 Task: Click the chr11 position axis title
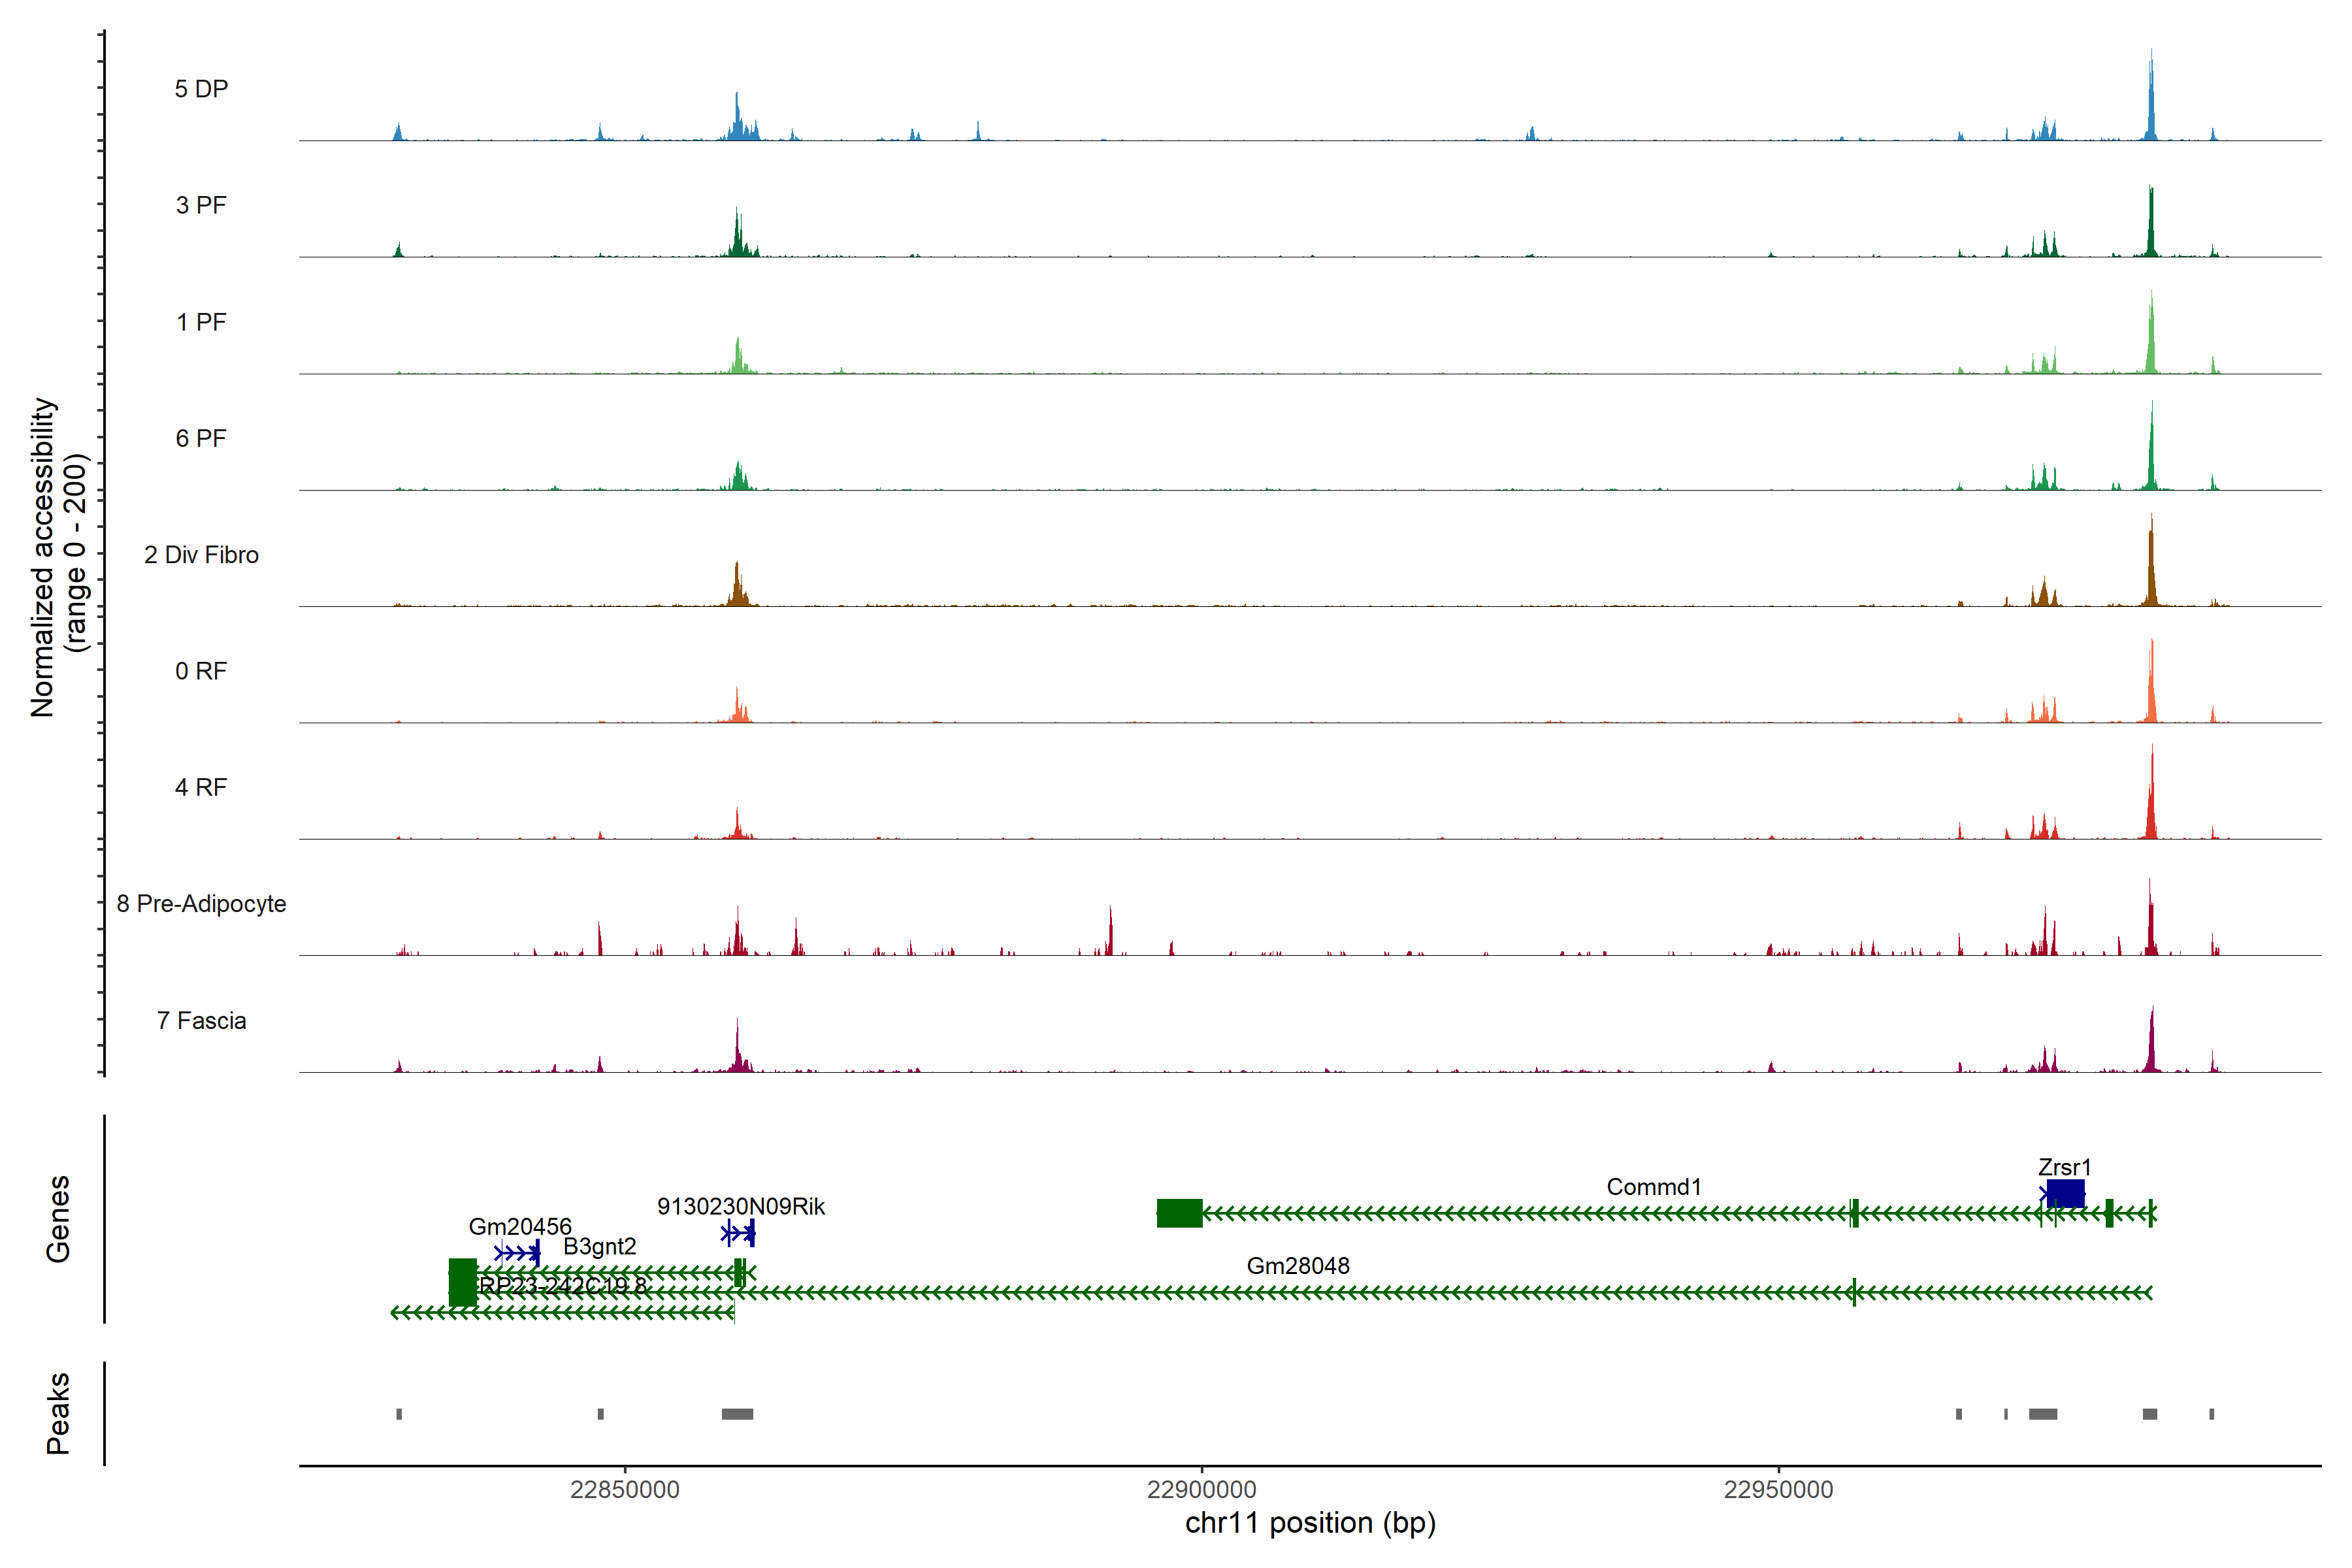coord(1310,1523)
